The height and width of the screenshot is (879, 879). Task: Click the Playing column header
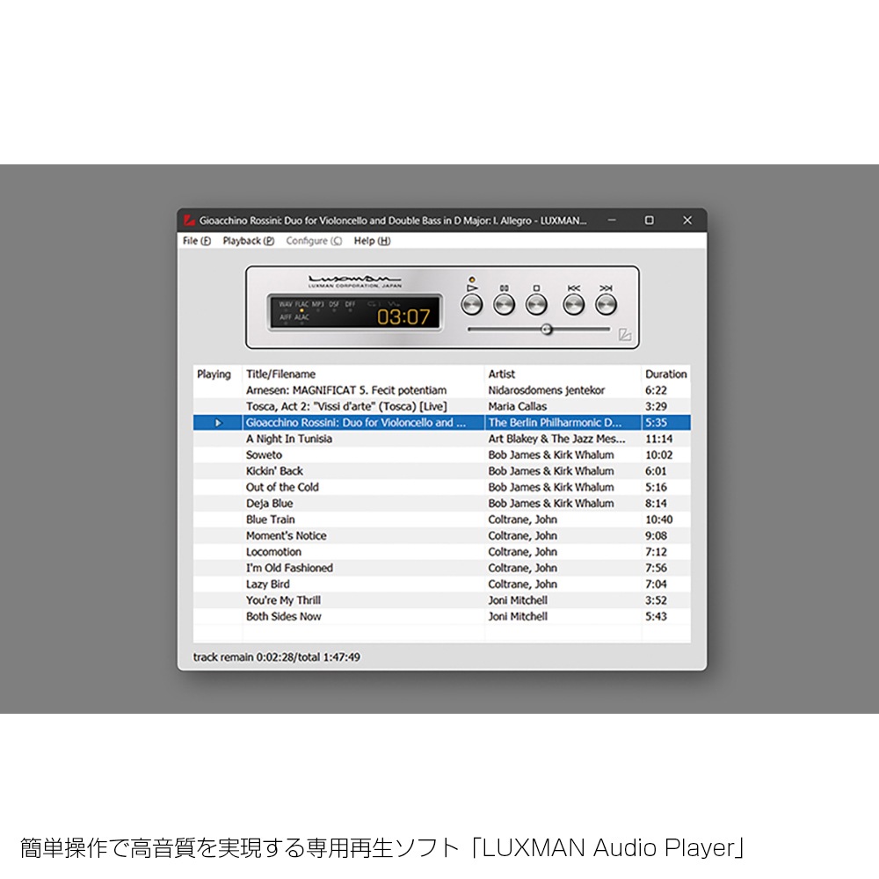217,374
